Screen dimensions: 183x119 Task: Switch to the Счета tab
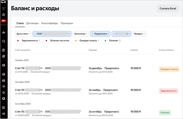point(20,23)
